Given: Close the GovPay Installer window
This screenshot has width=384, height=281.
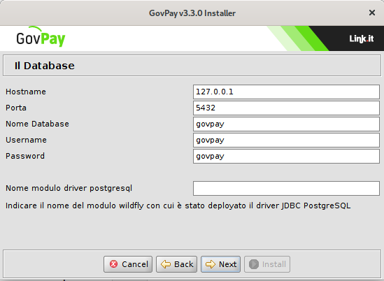Looking at the screenshot, I should tap(371, 13).
